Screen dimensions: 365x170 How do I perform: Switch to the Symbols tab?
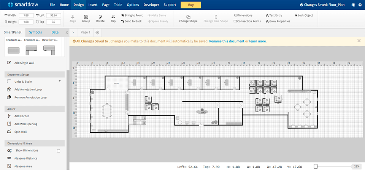35,32
